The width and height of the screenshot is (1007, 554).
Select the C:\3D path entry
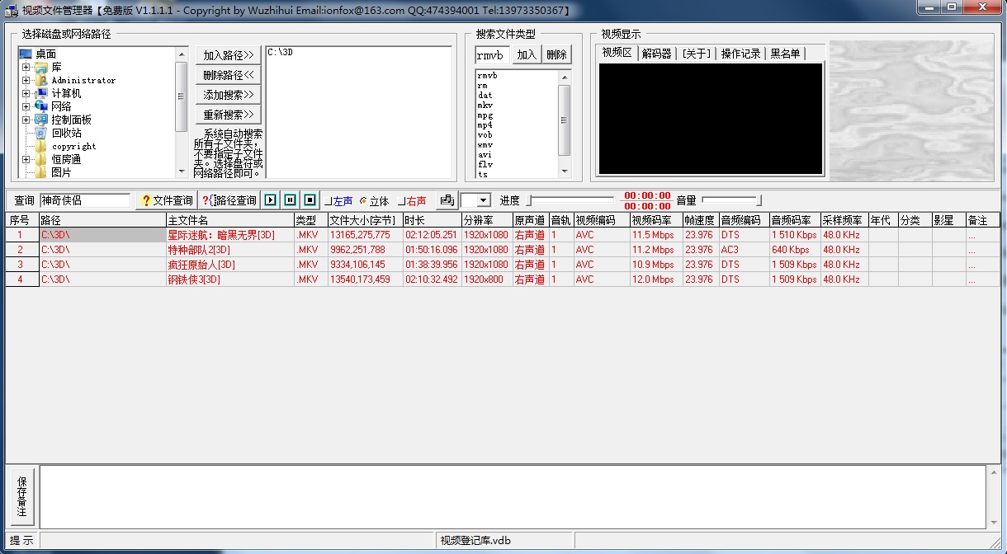pyautogui.click(x=281, y=53)
